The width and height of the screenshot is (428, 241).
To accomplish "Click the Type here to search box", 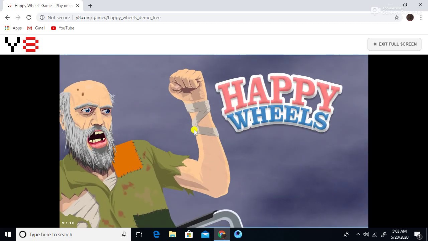I will pyautogui.click(x=74, y=234).
